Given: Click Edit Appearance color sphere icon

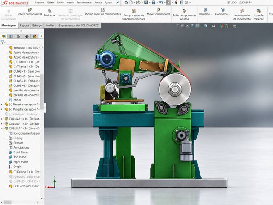Looking at the screenshot, I should click(x=221, y=26).
